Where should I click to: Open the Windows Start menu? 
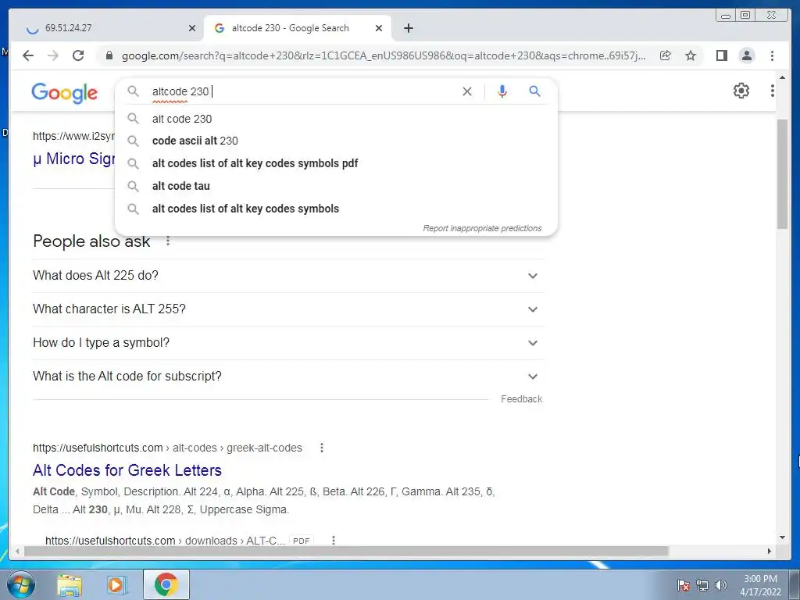click(x=20, y=584)
